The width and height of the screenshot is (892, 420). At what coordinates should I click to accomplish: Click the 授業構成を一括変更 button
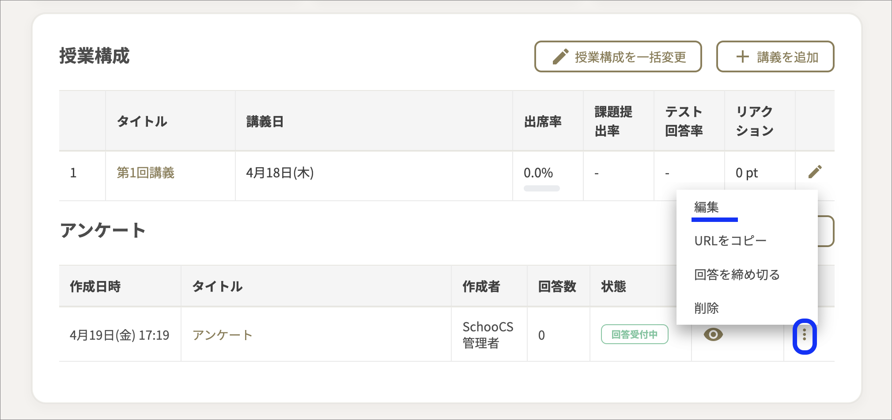pyautogui.click(x=618, y=56)
